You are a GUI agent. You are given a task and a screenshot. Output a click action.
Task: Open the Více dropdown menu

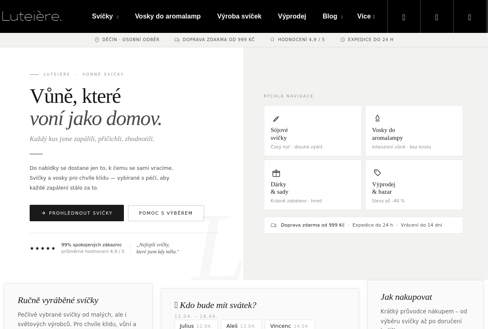pyautogui.click(x=366, y=16)
